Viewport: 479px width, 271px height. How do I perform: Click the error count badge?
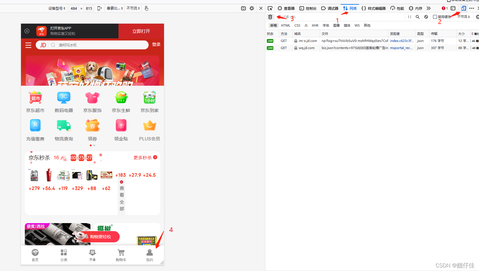click(x=445, y=8)
